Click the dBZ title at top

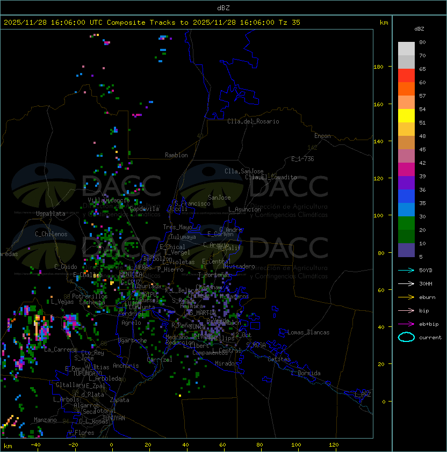[x=223, y=8]
